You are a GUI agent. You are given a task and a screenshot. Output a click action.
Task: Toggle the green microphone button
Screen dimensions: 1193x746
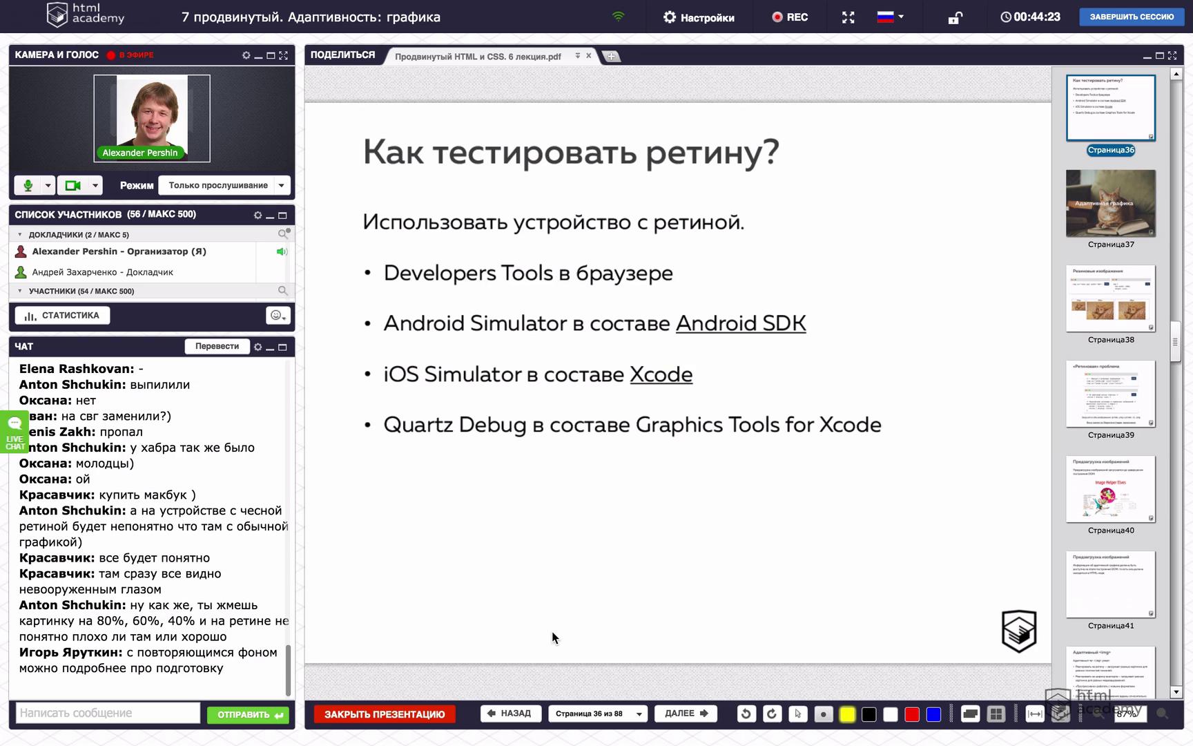(x=28, y=185)
